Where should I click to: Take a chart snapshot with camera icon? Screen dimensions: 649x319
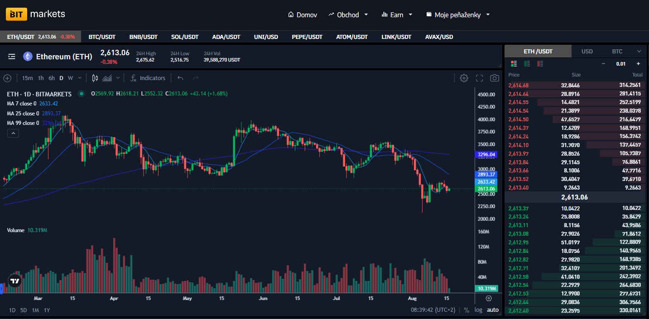click(495, 78)
